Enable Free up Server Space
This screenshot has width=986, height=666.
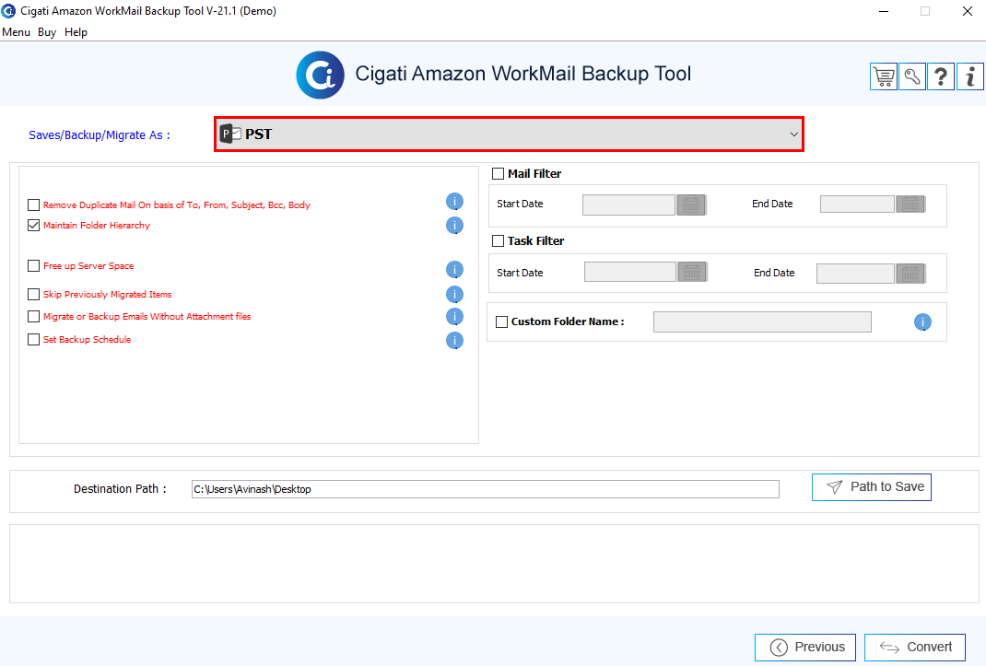[34, 266]
